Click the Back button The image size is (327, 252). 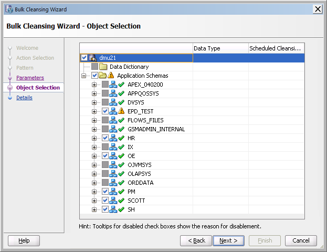[x=196, y=240]
